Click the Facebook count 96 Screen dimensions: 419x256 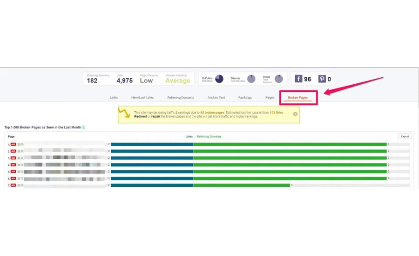308,80
